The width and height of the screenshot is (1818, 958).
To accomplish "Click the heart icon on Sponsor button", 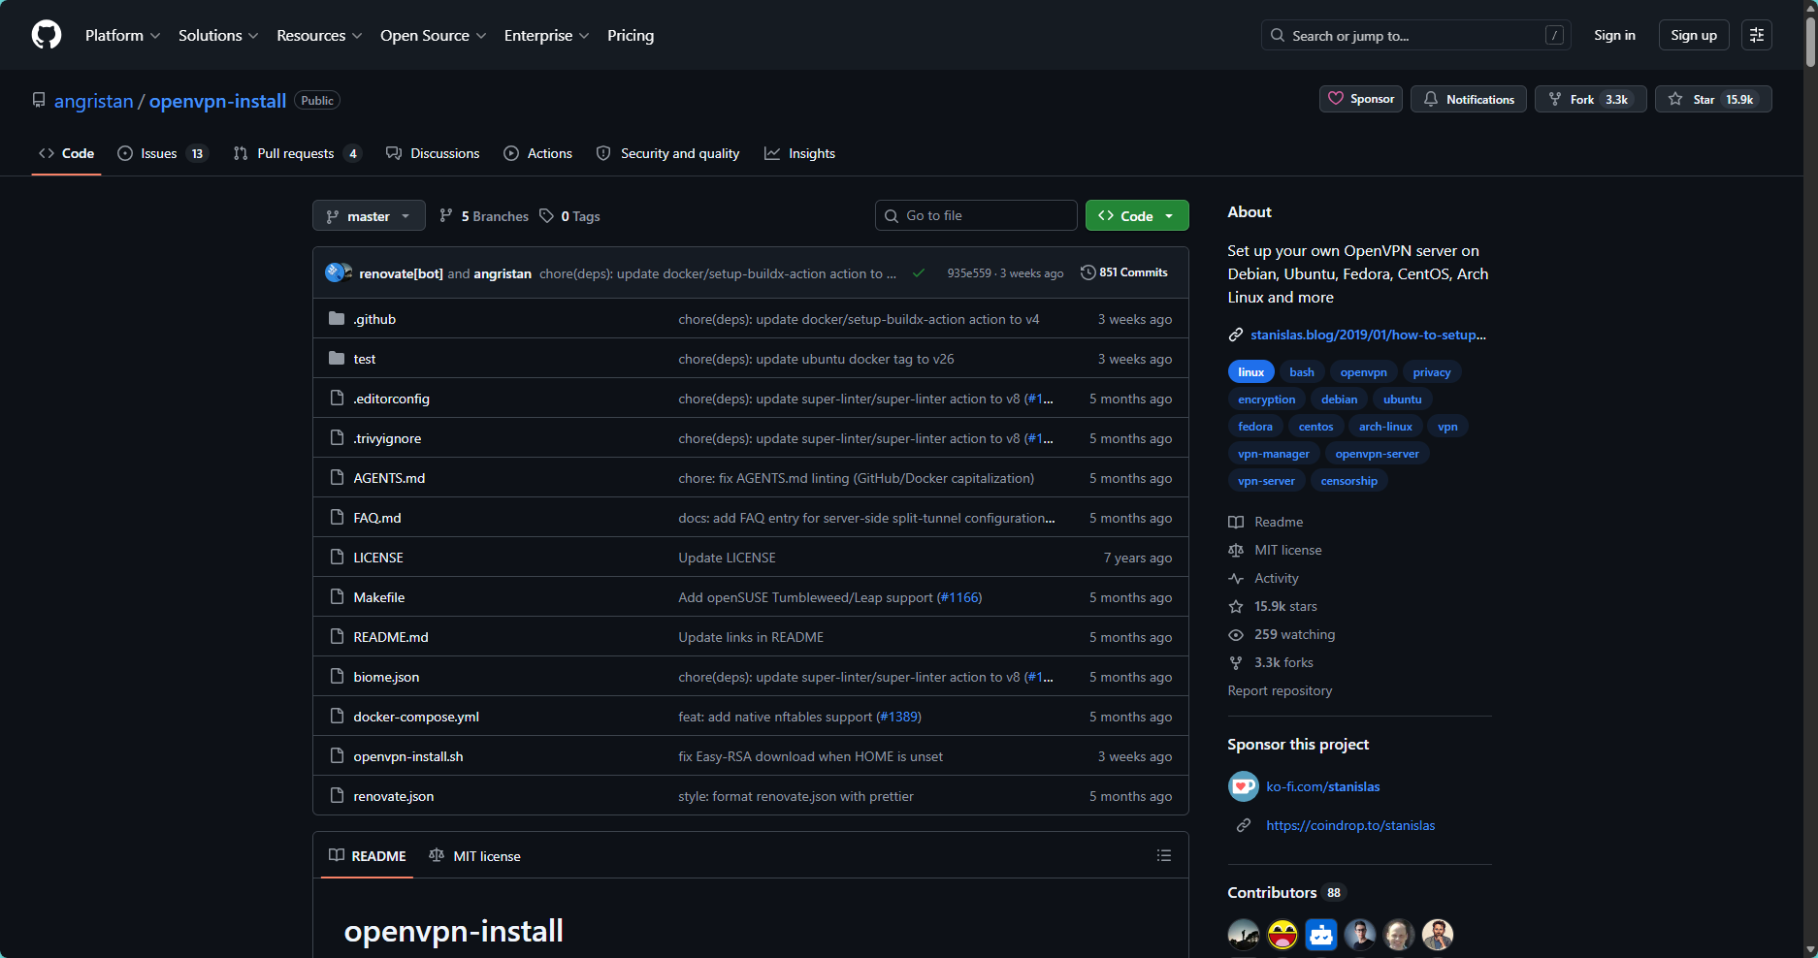I will click(x=1336, y=99).
